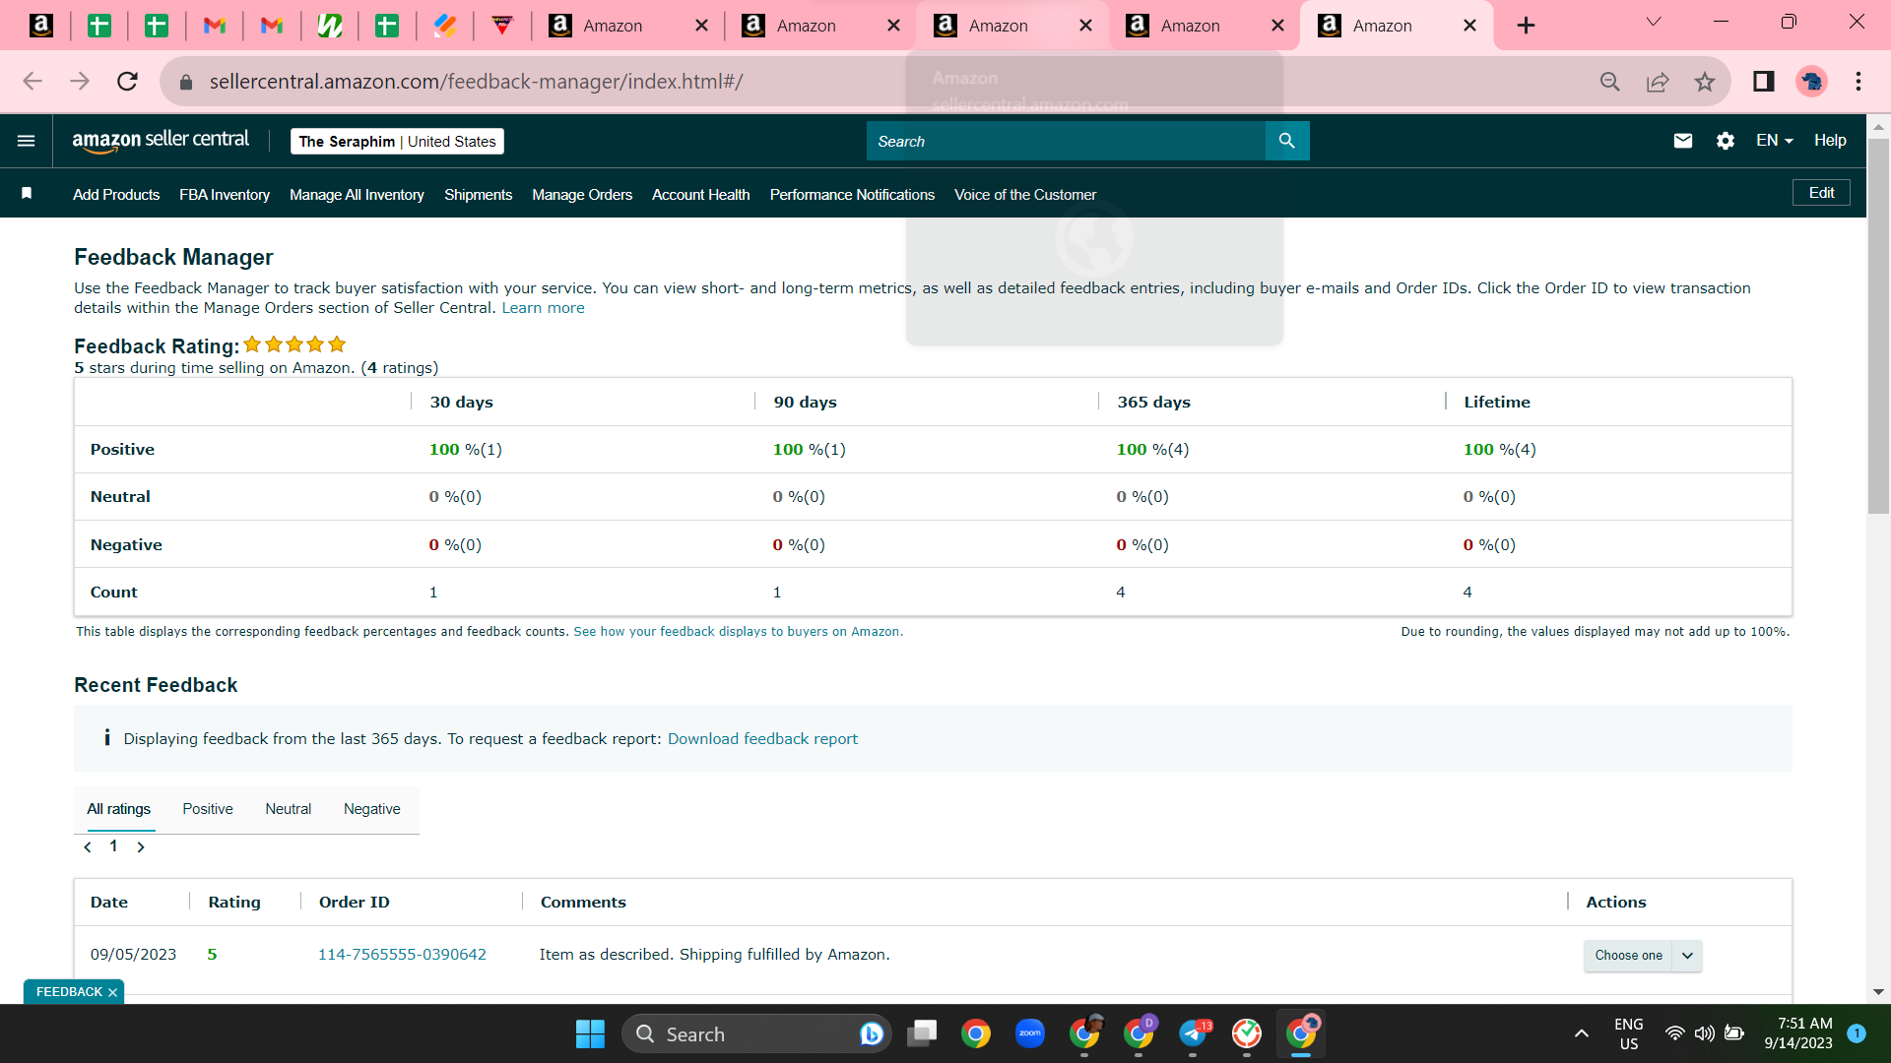This screenshot has width=1891, height=1063.
Task: Open Chrome's tab search chevron
Action: pos(1654,22)
